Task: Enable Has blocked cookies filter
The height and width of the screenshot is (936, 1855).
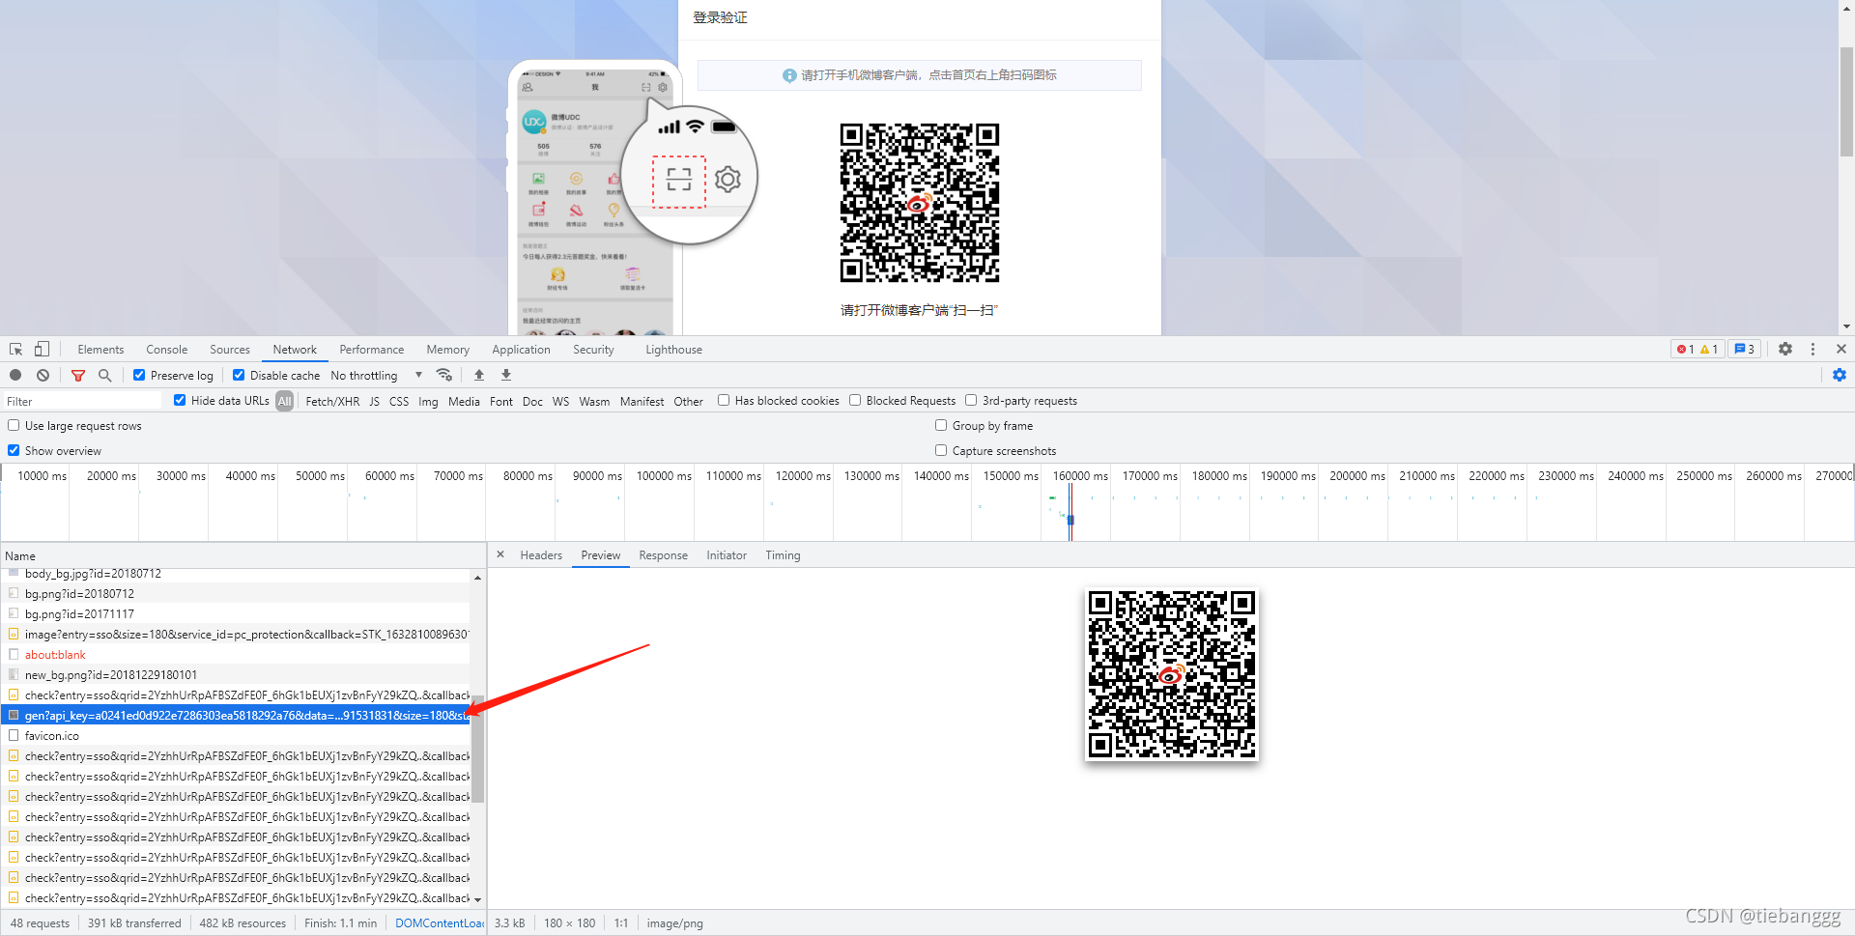Action: (x=724, y=400)
